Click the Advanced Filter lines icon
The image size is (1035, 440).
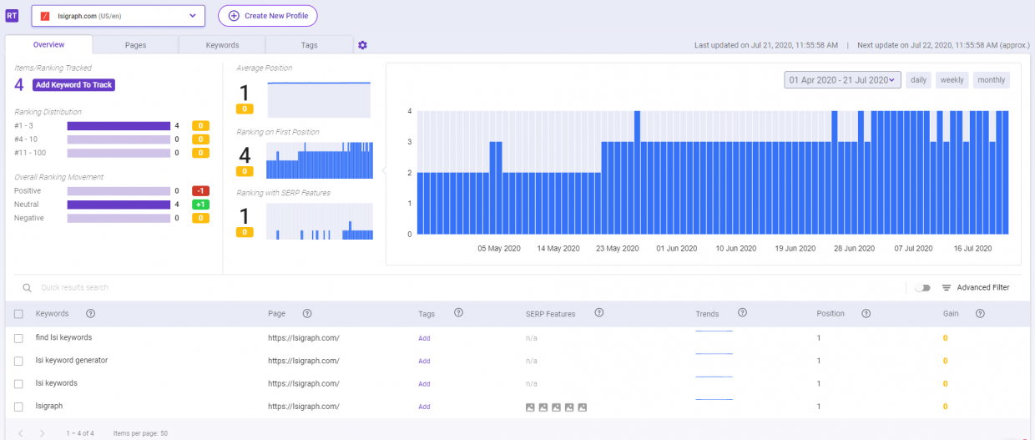coord(947,287)
